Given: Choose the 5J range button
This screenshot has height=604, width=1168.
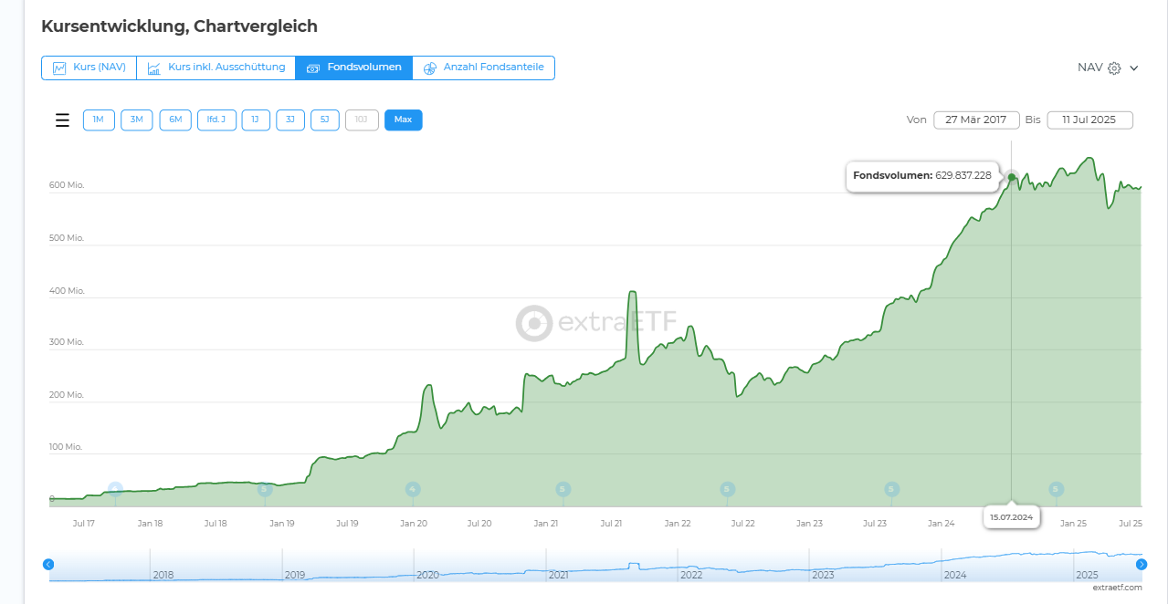Looking at the screenshot, I should click(325, 120).
